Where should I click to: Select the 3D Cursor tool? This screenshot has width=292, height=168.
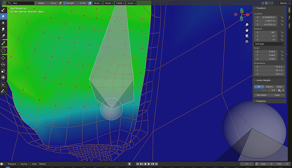click(x=3, y=51)
